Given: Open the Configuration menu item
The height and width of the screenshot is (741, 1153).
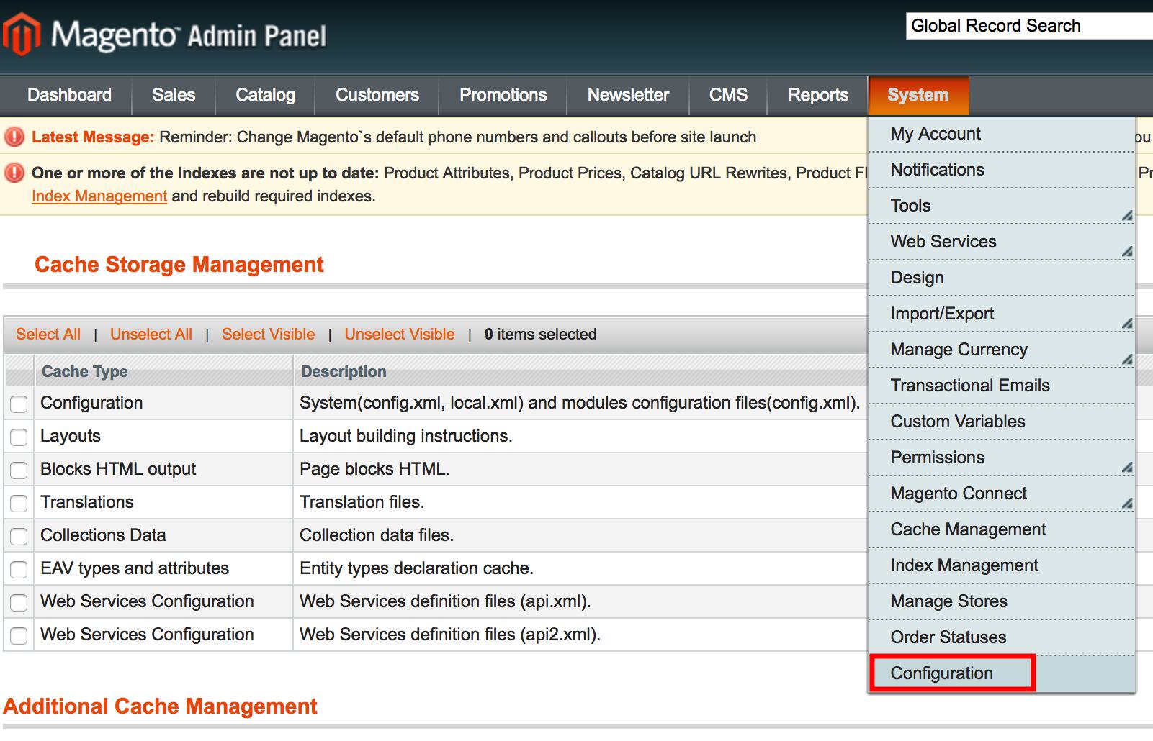Looking at the screenshot, I should 941,673.
